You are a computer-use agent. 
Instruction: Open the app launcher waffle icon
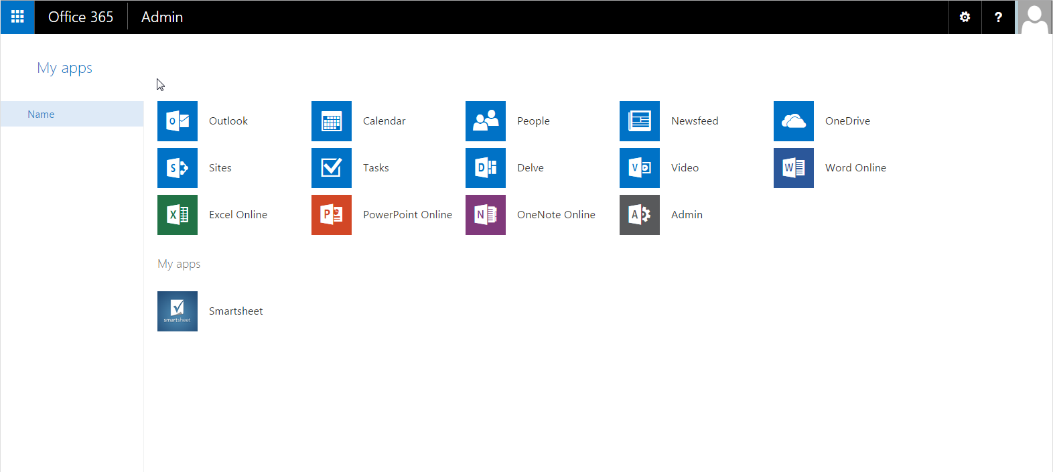tap(17, 17)
